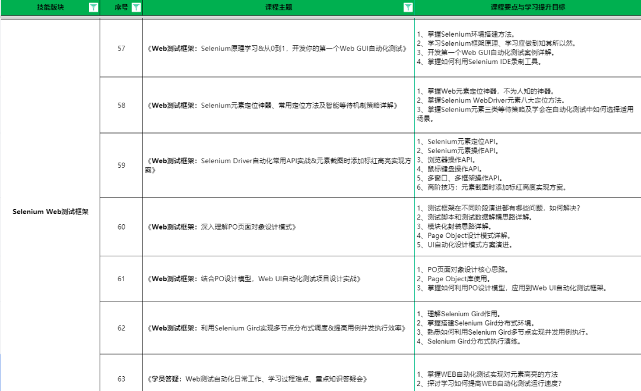Select the objectives cell containing 掌握Selenium环境搭建方法
641x391 pixels.
(528, 48)
